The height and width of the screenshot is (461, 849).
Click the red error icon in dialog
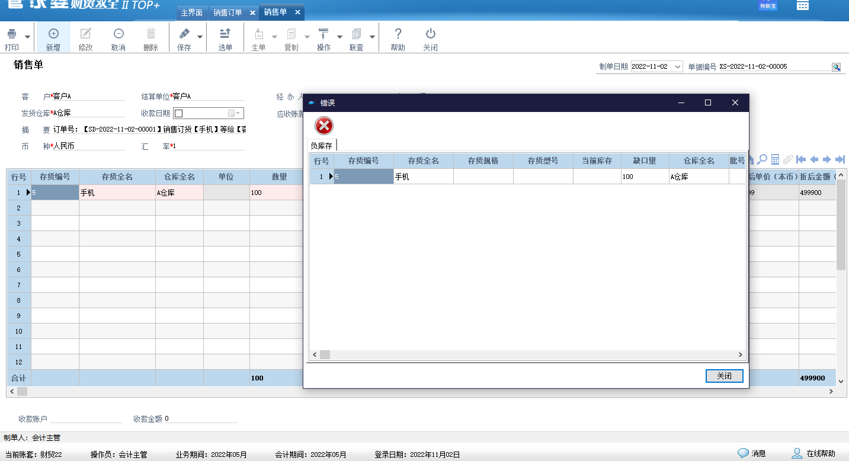point(323,126)
